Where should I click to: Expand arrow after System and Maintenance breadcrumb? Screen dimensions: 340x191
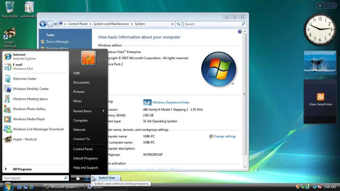(132, 24)
